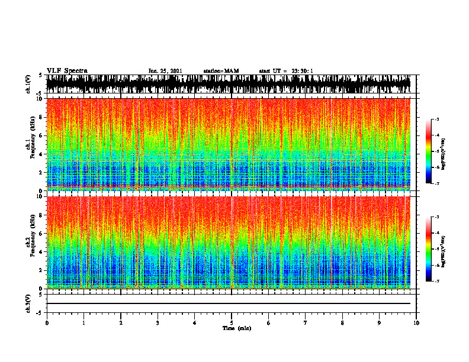Click the 'start UT = 23:30:1' label
This screenshot has height=362, width=469.
tap(286, 71)
